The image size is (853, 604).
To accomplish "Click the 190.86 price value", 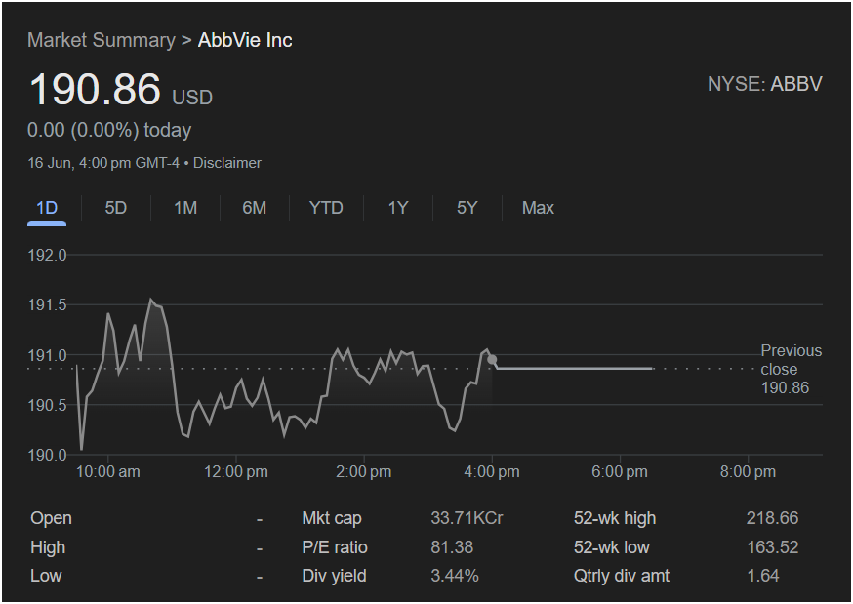I will coord(95,89).
